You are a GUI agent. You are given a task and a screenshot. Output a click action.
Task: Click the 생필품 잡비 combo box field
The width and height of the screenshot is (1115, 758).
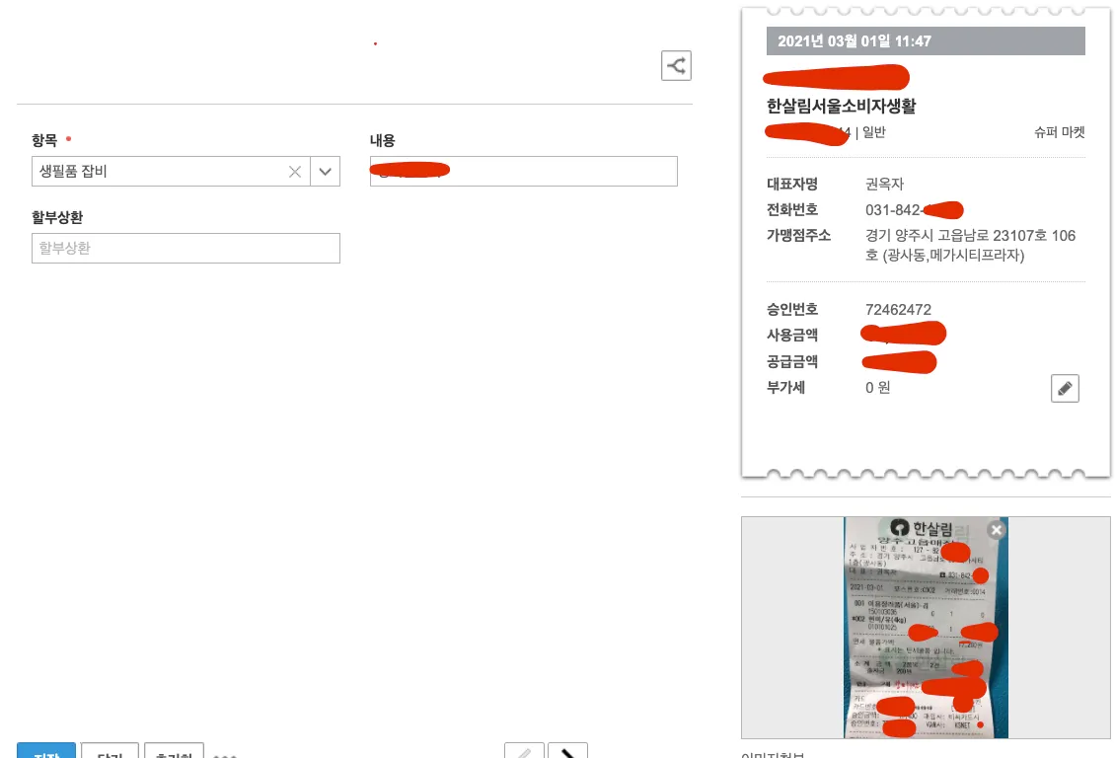tap(186, 172)
